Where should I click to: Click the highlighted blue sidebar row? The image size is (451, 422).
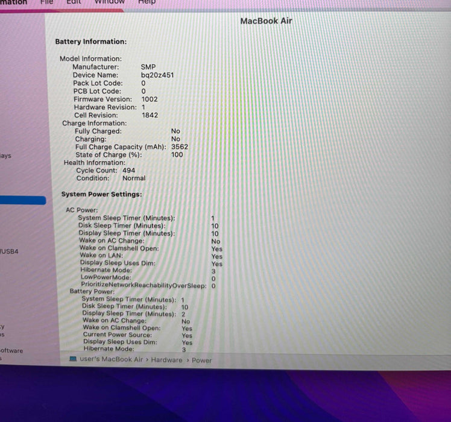coord(23,200)
